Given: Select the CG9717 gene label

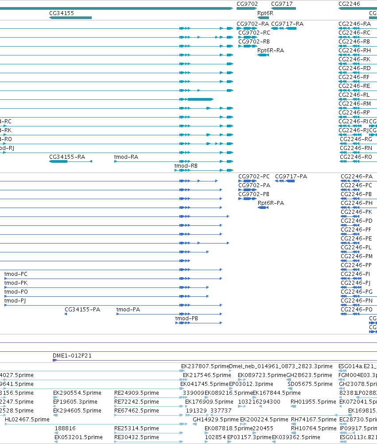Looking at the screenshot, I should (x=282, y=4).
